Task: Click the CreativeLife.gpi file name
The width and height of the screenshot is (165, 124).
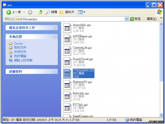Action: point(82,48)
